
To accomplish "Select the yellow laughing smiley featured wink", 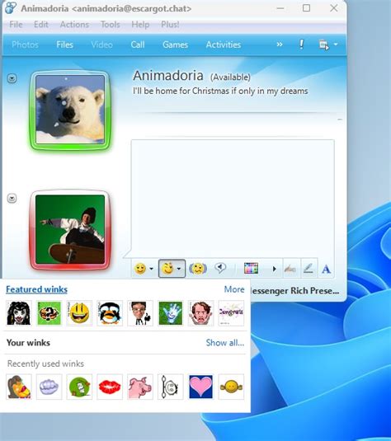I will tap(79, 313).
